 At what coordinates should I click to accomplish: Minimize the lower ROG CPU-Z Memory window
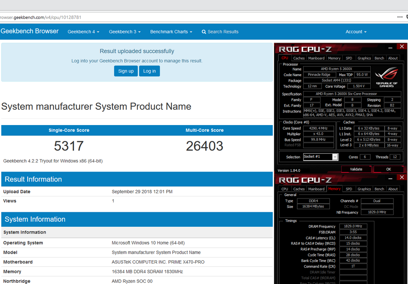(390, 178)
